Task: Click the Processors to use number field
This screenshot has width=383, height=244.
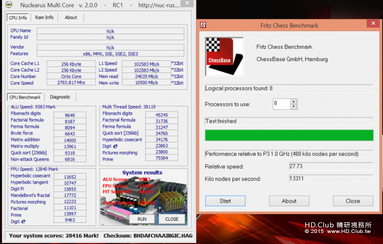Action: coord(281,104)
